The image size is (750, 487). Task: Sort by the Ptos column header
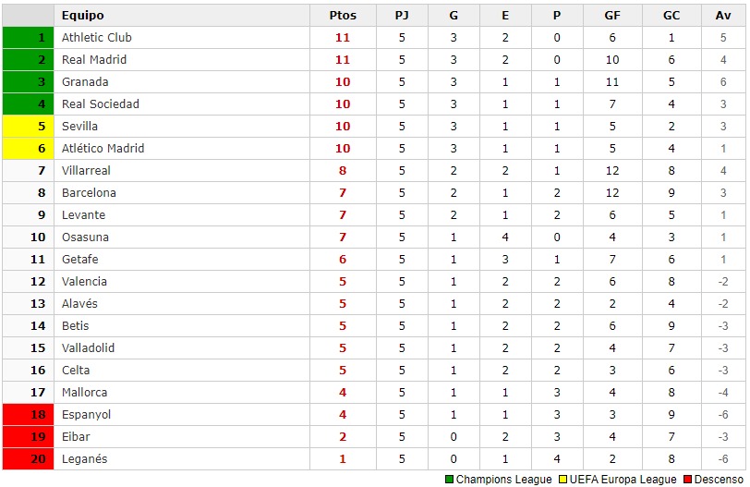coord(343,16)
